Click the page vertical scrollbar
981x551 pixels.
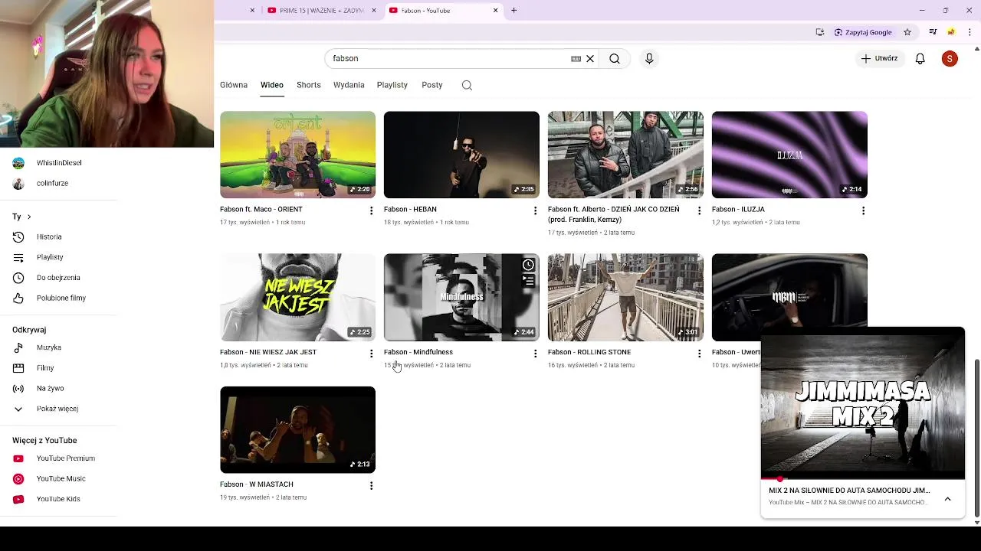pyautogui.click(x=976, y=438)
